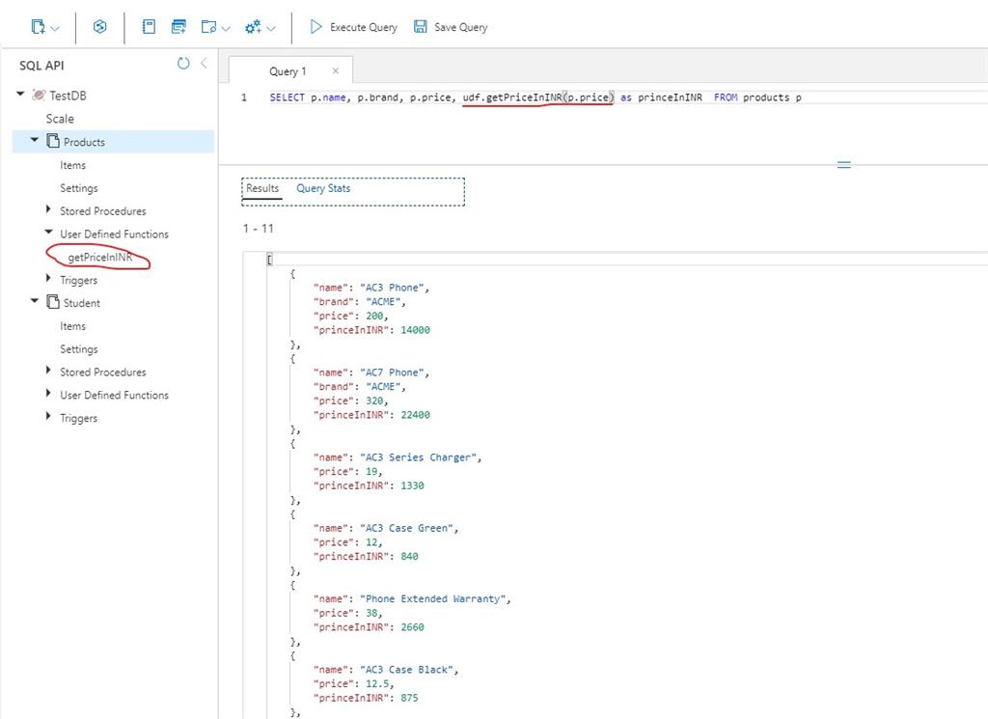The width and height of the screenshot is (988, 719).
Task: Click the New Container toolbar icon
Action: click(40, 27)
